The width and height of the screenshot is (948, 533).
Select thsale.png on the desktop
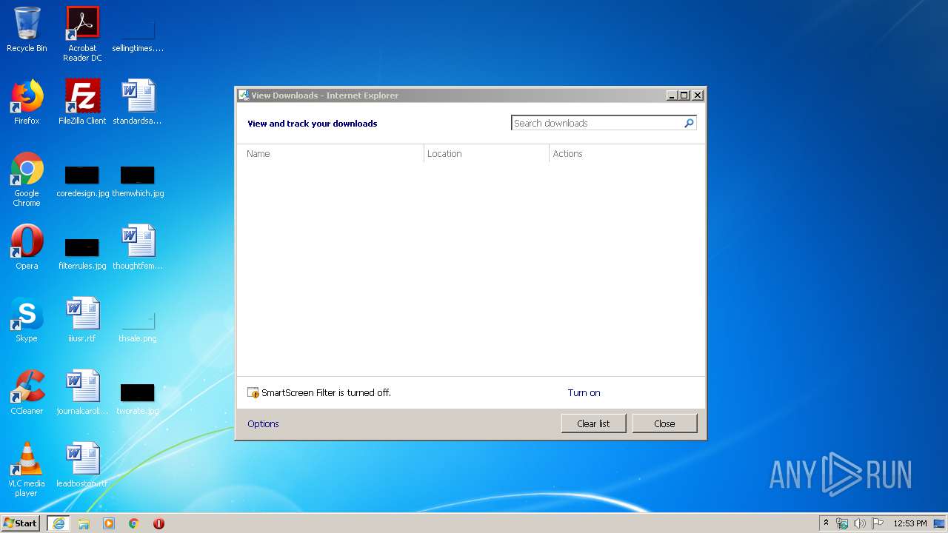[x=138, y=326]
